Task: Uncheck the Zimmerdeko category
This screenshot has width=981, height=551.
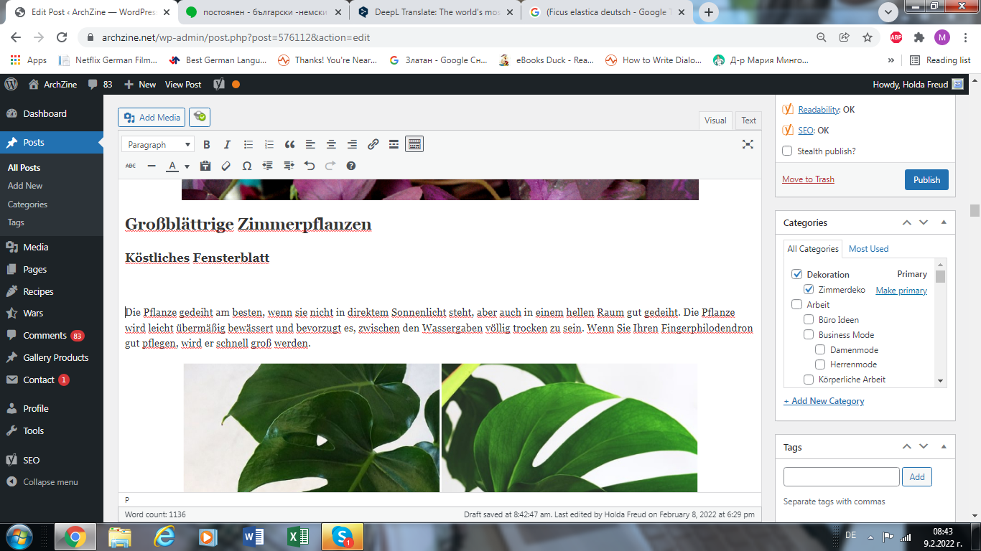Action: (809, 290)
